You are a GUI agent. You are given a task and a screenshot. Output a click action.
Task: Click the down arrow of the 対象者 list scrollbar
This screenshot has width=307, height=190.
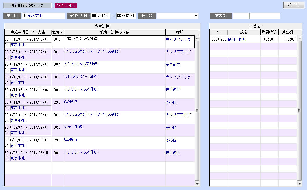[x=299, y=184]
